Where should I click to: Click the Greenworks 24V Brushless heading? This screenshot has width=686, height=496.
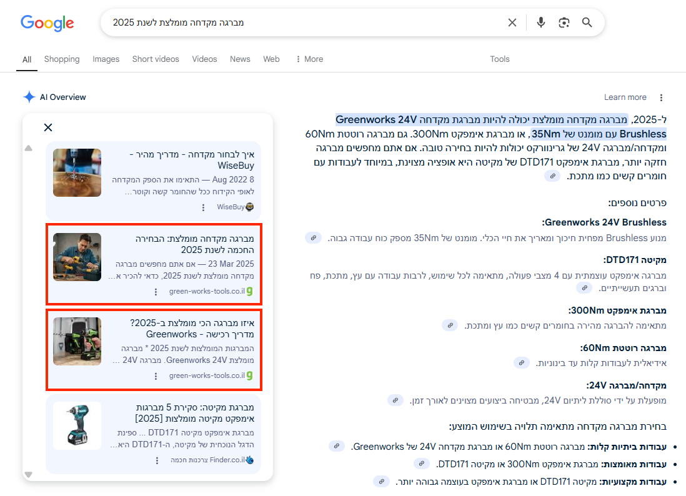604,222
